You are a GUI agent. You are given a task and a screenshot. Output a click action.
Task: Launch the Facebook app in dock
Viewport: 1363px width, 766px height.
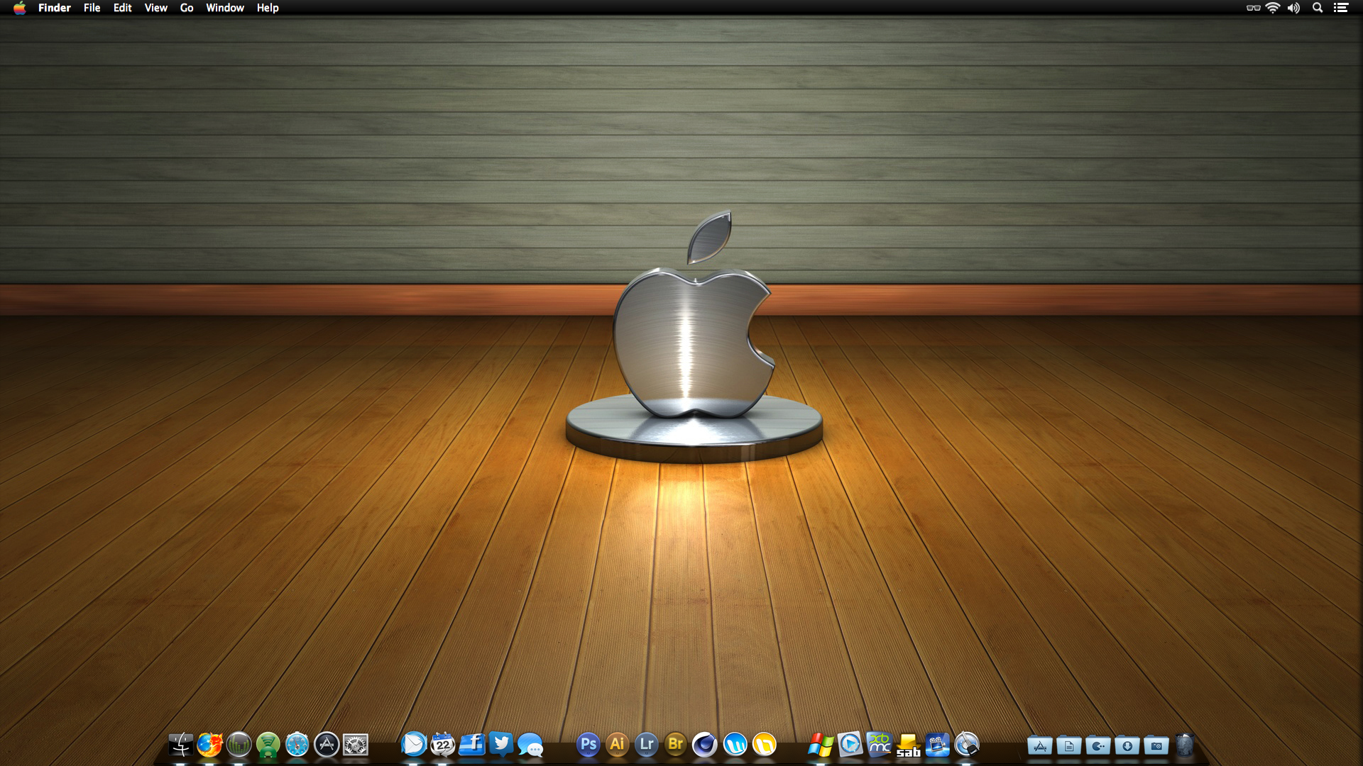point(472,745)
